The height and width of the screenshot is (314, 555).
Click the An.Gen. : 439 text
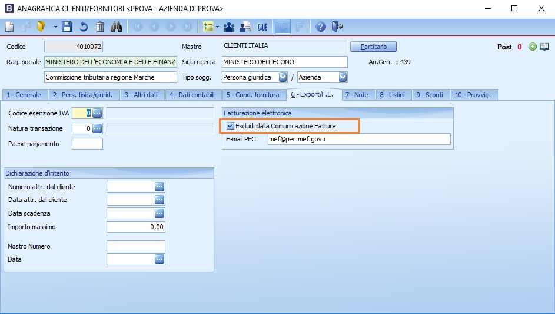[x=390, y=62]
